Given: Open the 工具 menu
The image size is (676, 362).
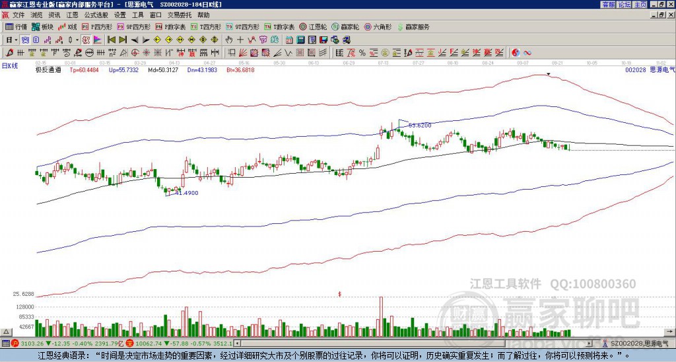Looking at the screenshot, I should point(137,15).
